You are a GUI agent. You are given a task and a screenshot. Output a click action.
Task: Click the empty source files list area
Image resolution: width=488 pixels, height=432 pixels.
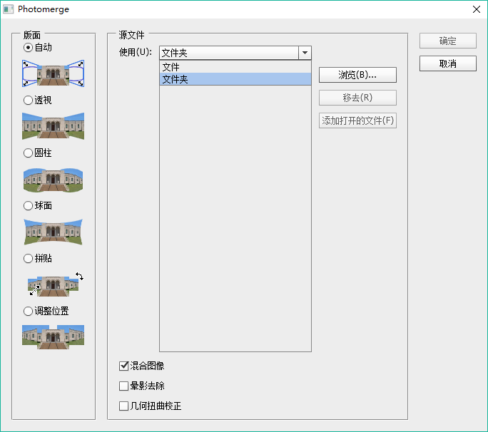coord(235,217)
